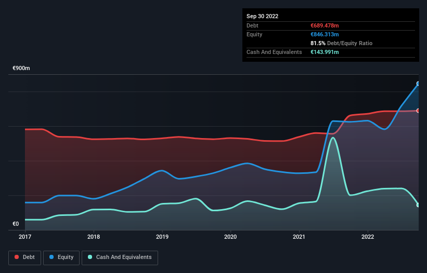Click the €143.991m cash value
Image resolution: width=427 pixels, height=273 pixels.
click(x=325, y=52)
